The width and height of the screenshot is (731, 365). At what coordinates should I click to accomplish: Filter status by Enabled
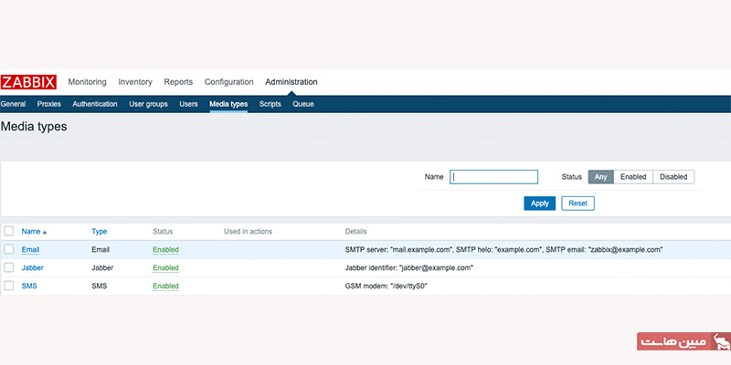tap(633, 177)
